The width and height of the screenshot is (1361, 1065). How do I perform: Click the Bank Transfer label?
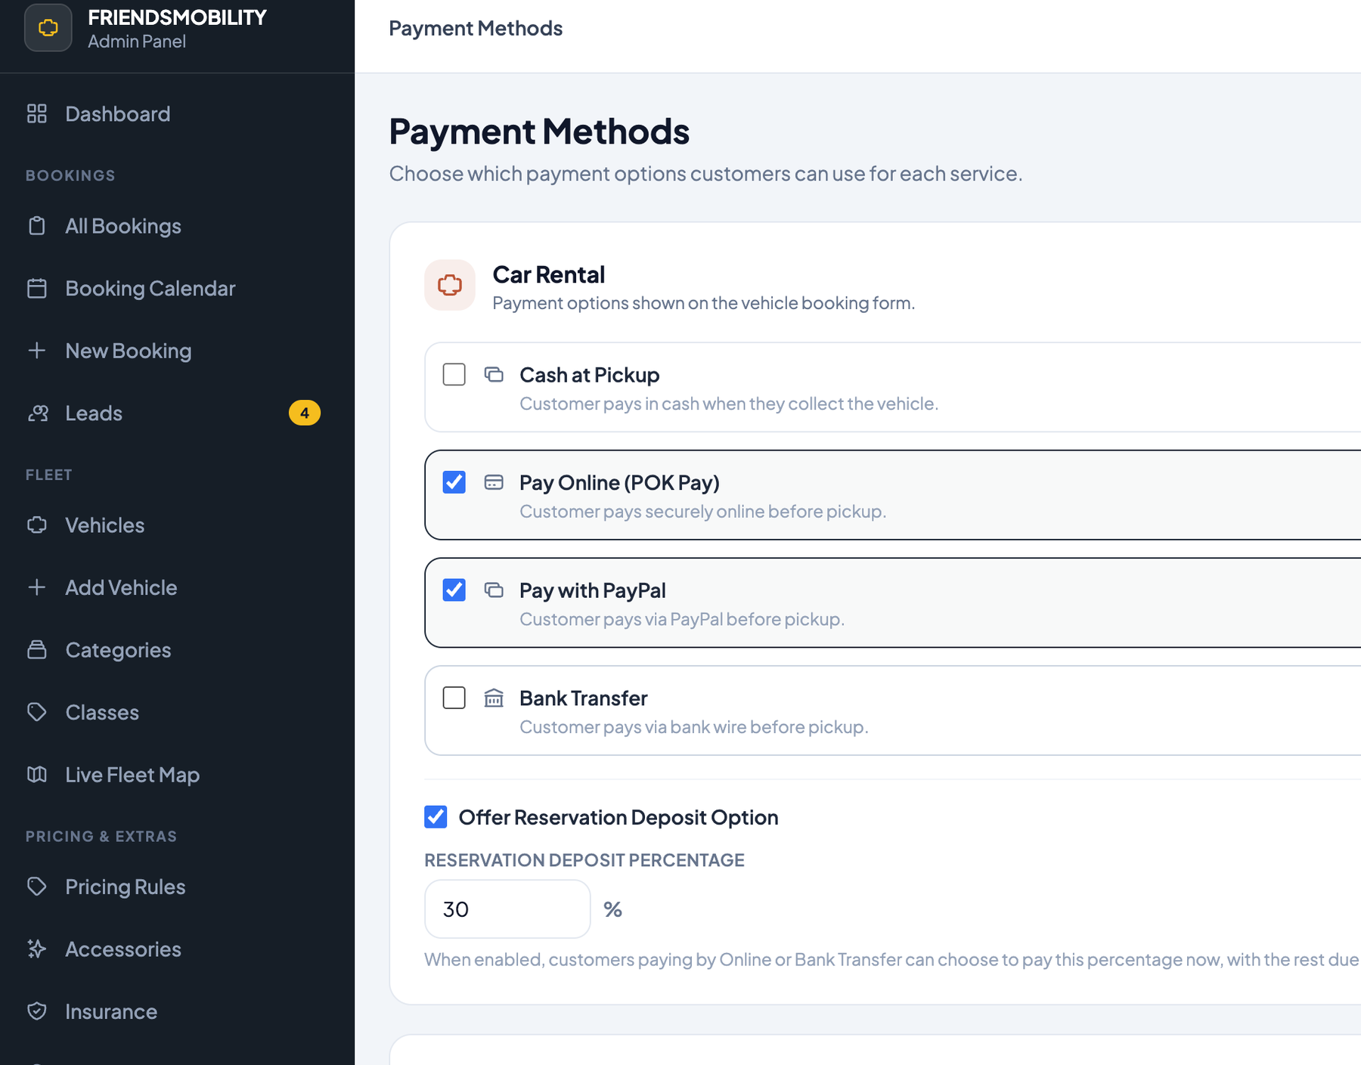583,698
